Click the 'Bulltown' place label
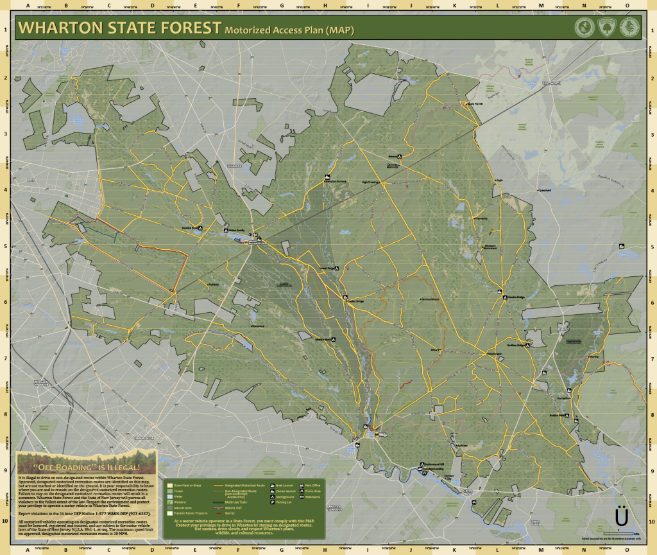 [x=461, y=446]
